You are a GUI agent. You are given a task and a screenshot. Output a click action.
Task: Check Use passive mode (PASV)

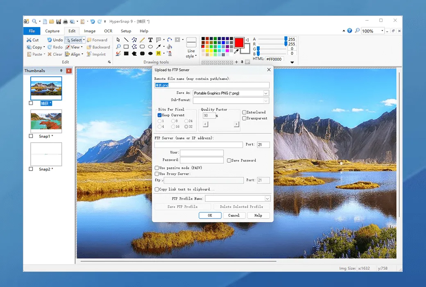click(156, 168)
